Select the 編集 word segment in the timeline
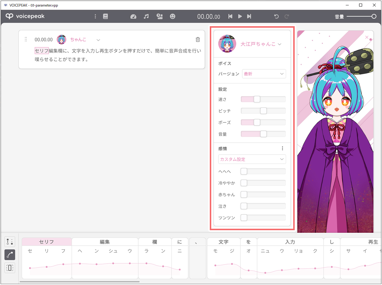This screenshot has width=382, height=285. point(105,242)
